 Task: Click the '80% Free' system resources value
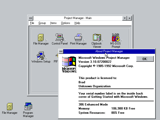pos(118,113)
